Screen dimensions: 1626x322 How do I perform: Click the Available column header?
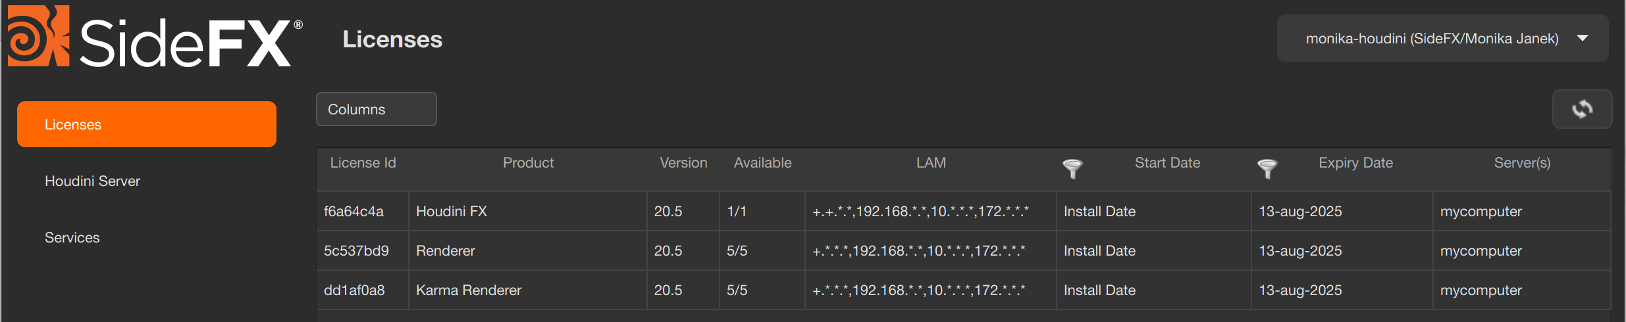[762, 163]
